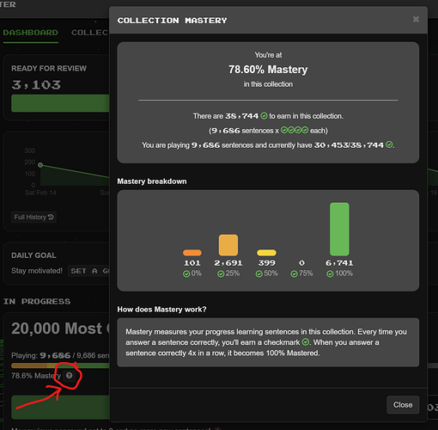Click the checkmark icon after 38,744 to earn
Viewport: 438px width, 430px height.
(265, 116)
